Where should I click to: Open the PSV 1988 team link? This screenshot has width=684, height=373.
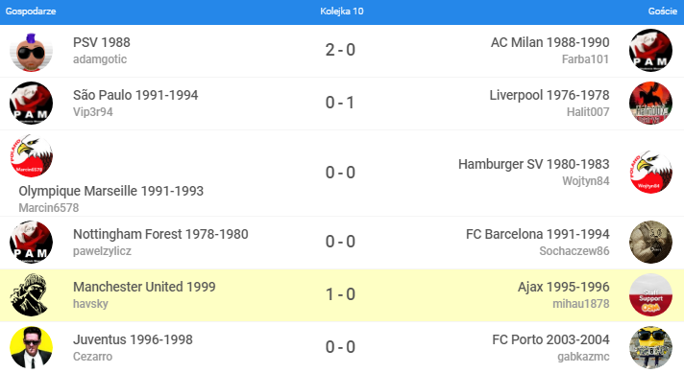[x=102, y=42]
